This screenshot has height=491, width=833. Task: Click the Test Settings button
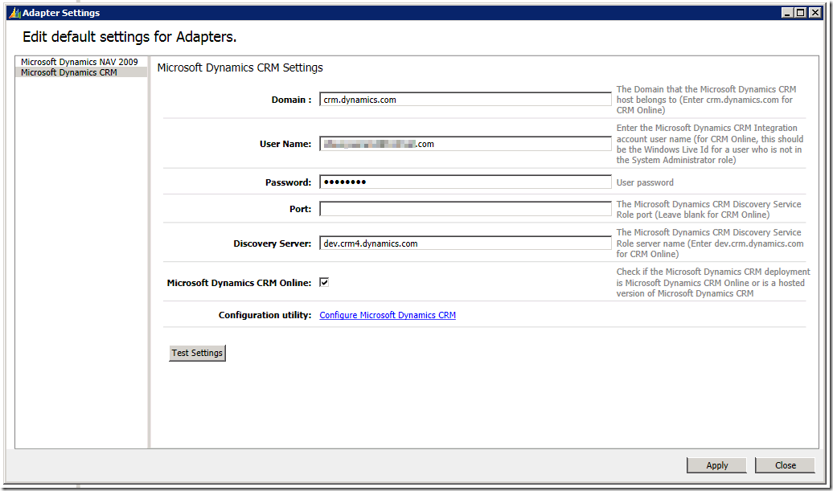[x=197, y=353]
